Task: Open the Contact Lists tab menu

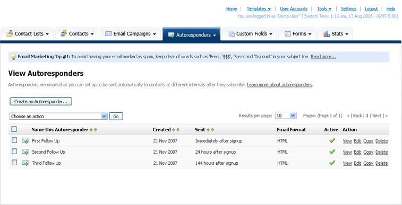Action: click(x=47, y=34)
